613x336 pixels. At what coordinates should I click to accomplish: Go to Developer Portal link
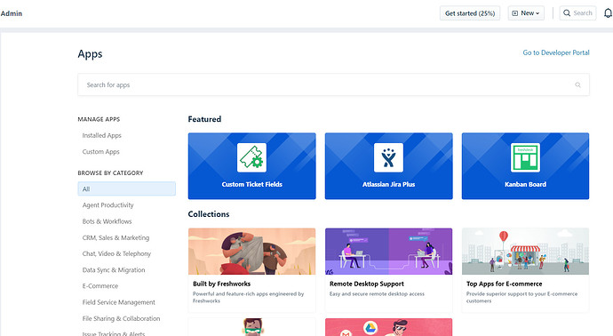pyautogui.click(x=556, y=52)
